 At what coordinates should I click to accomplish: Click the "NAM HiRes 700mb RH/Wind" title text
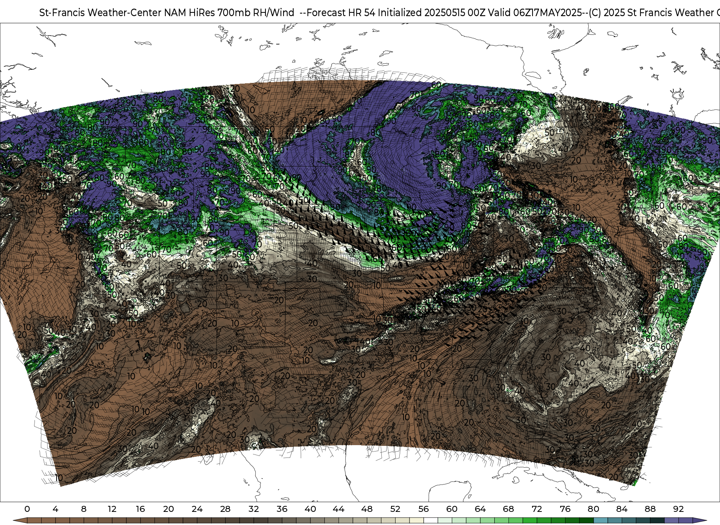pos(229,13)
